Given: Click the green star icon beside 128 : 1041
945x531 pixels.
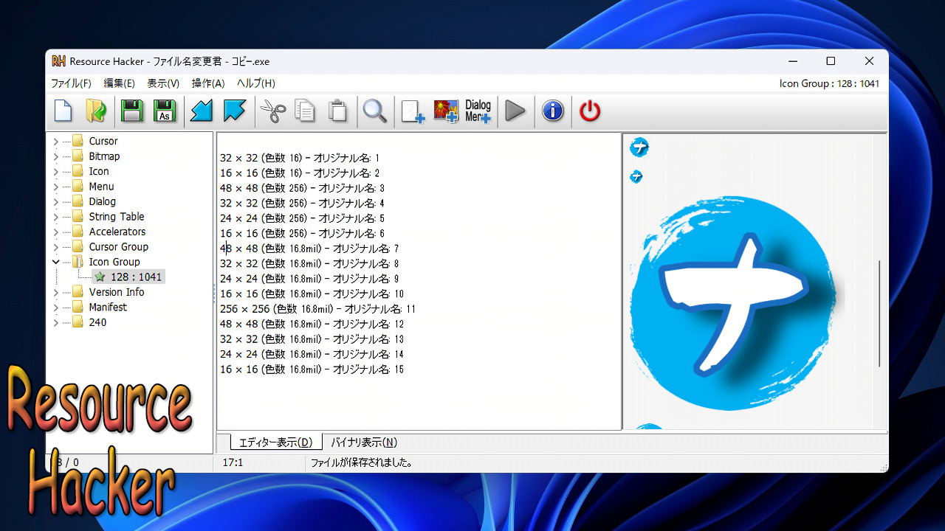Looking at the screenshot, I should point(100,277).
